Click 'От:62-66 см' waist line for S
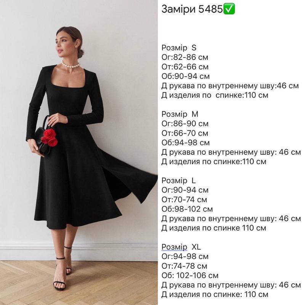305x305 pixels. 185,67
